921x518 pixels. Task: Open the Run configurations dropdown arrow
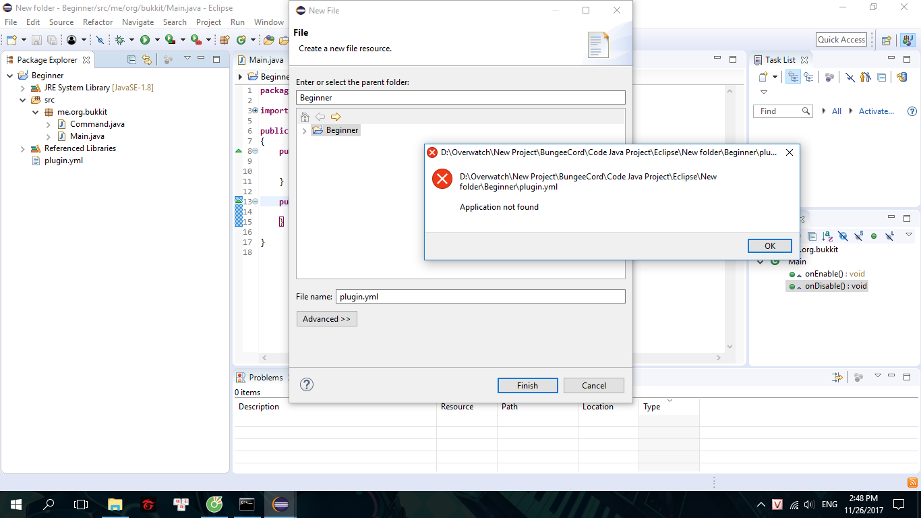[x=156, y=40]
